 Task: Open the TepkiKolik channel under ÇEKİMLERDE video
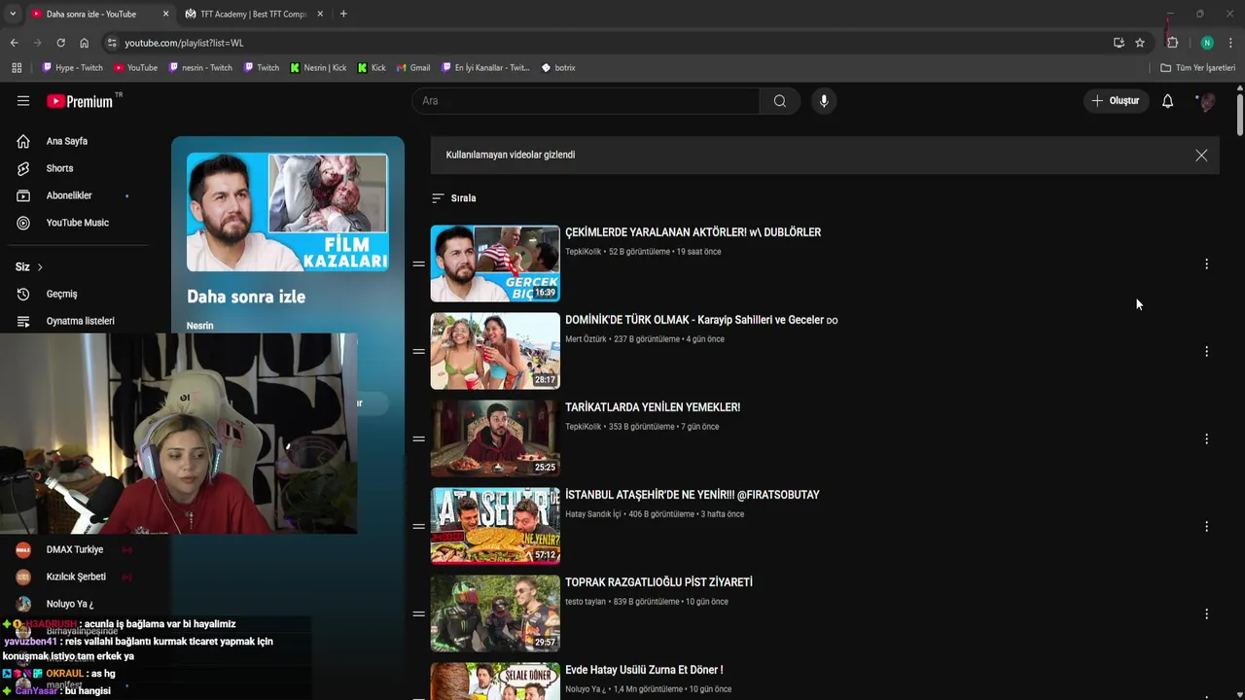[x=584, y=252]
